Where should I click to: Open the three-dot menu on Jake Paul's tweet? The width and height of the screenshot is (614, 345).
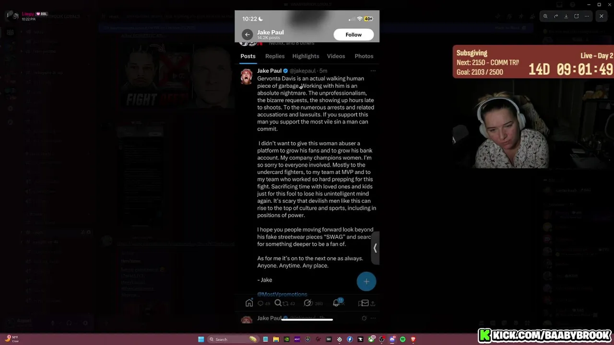point(373,71)
